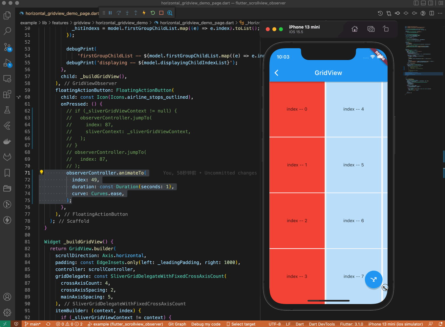Open the GitLab fox view
Screen dimensions: 445x327
(x=7, y=157)
